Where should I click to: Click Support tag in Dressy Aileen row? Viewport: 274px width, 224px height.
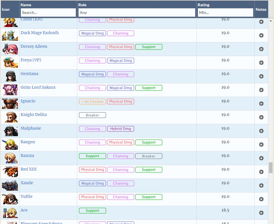(x=149, y=47)
